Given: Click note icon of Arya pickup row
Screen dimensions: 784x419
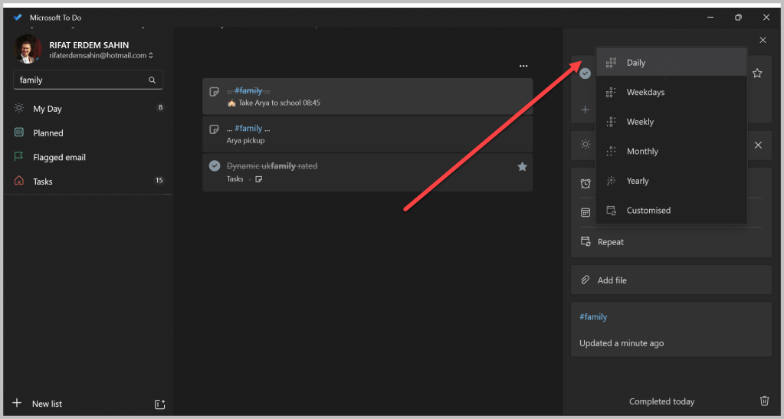Looking at the screenshot, I should coord(214,129).
